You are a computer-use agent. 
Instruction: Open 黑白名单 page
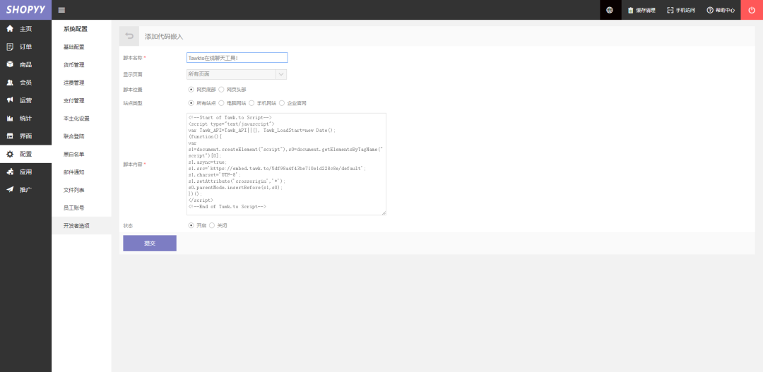coord(74,154)
